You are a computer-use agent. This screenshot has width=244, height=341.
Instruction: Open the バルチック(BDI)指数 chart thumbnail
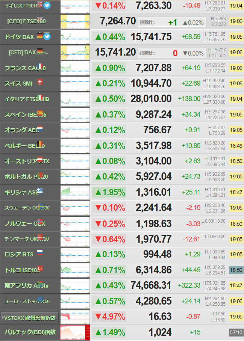pyautogui.click(x=75, y=332)
